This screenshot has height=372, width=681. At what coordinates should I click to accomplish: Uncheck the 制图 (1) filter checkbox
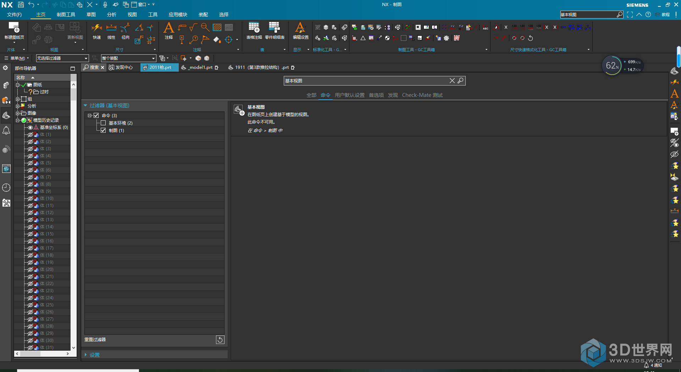[103, 130]
